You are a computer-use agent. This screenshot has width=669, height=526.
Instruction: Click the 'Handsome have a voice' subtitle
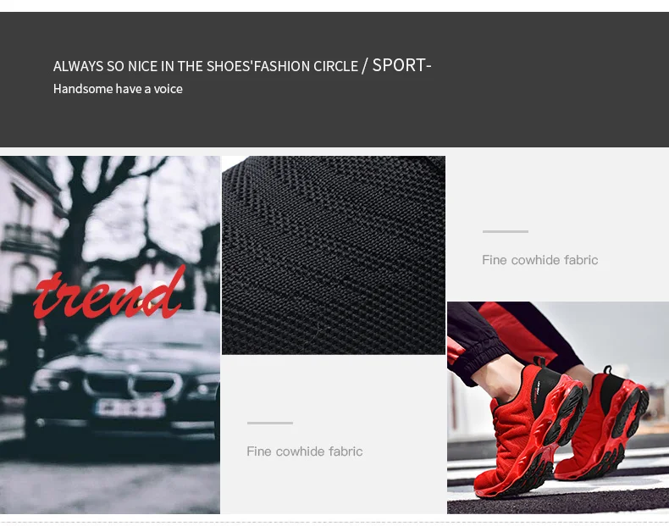coord(118,89)
